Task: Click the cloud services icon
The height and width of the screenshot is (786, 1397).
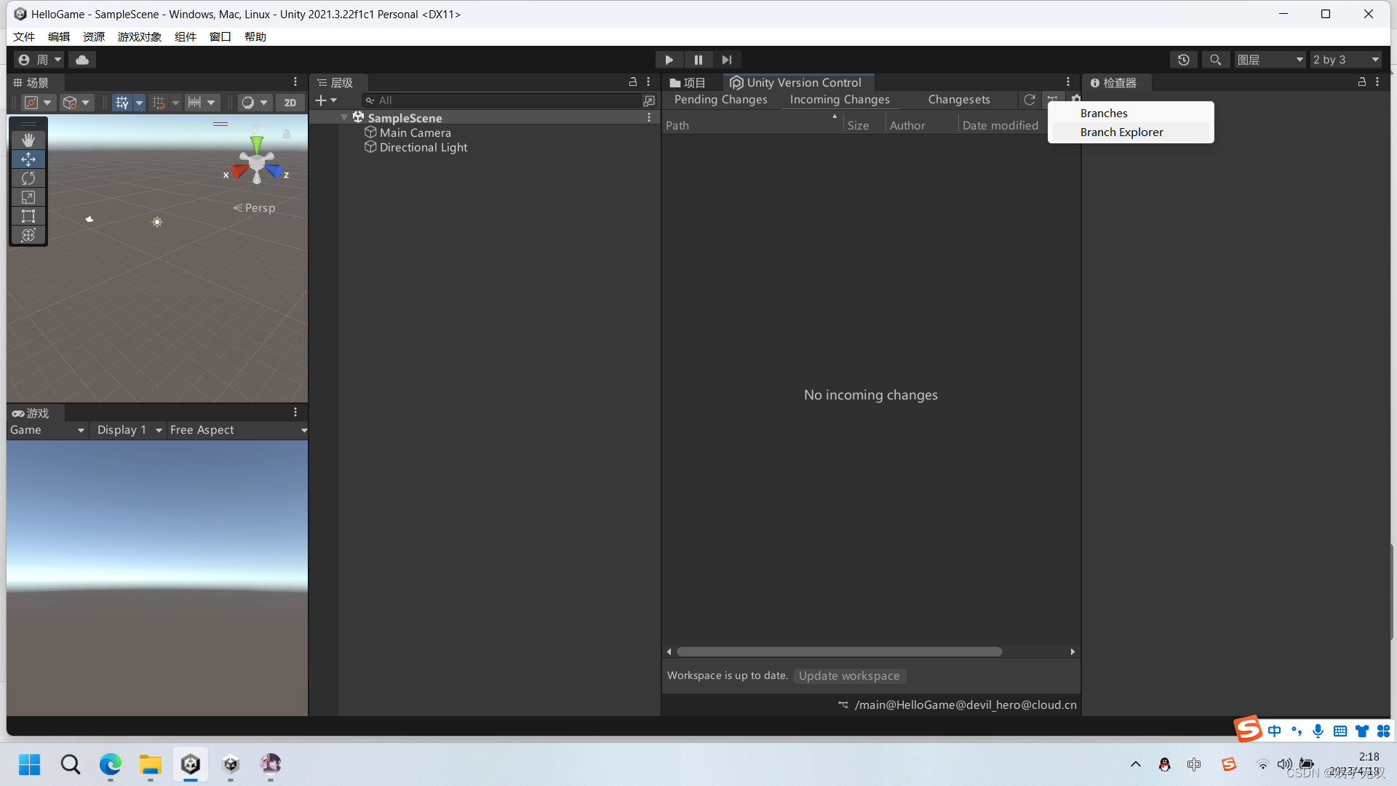Action: [82, 60]
